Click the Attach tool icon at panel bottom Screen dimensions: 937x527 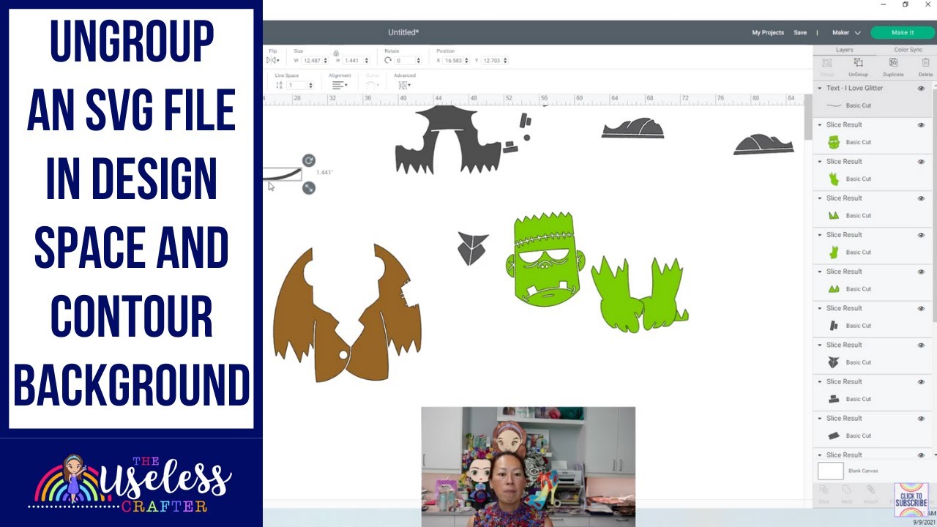(870, 489)
